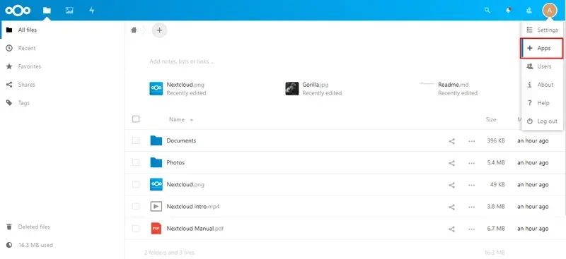Image resolution: width=566 pixels, height=259 pixels.
Task: Choose Log out from the menu
Action: 542,121
